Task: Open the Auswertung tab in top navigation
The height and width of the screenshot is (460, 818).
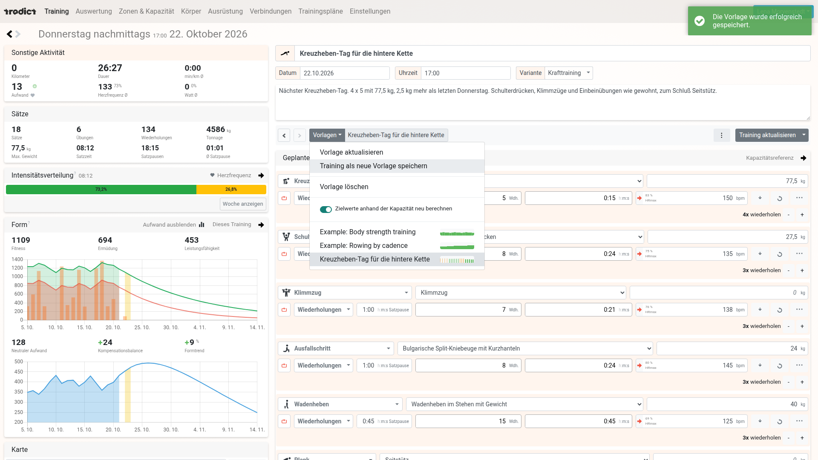Action: click(94, 11)
